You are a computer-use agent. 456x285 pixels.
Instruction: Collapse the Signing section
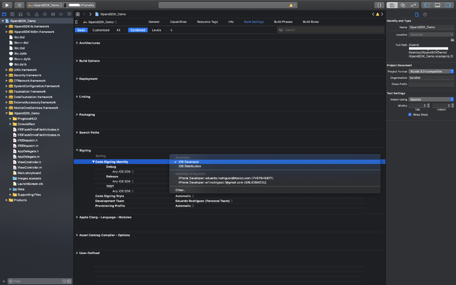click(x=77, y=150)
